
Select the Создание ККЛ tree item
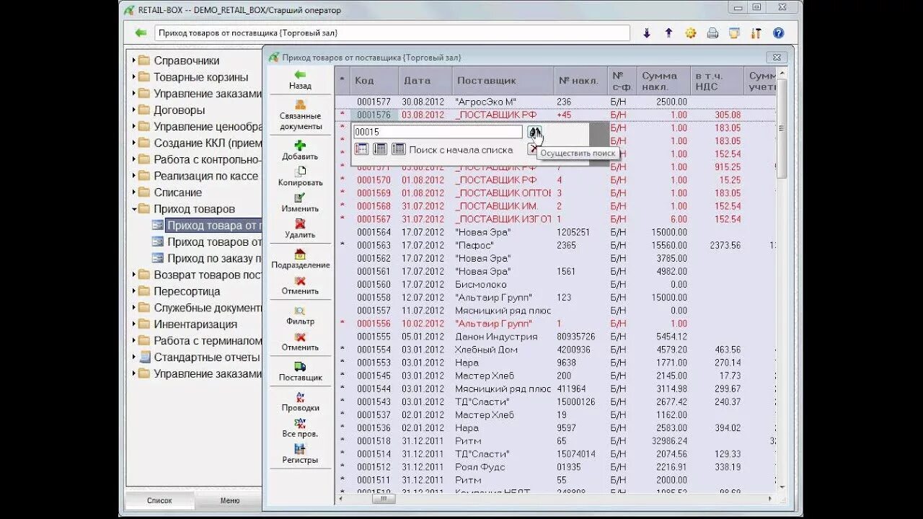point(208,143)
